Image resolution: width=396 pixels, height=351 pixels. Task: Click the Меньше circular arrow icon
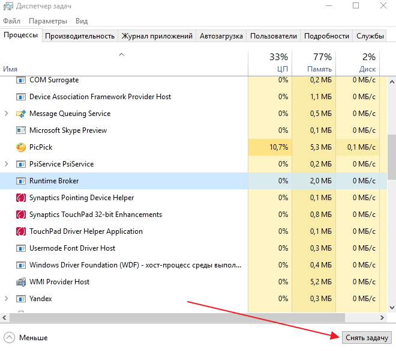click(x=10, y=338)
